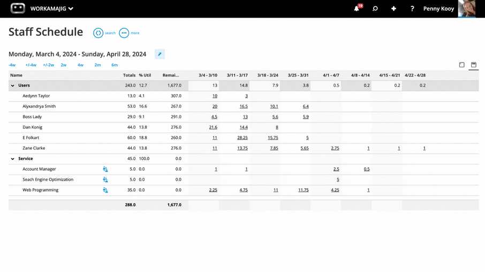Viewport: 485px width, 272px height.
Task: Open Aedynn Taylor's 10 hours for 3/4 - 3/10
Action: (x=215, y=96)
